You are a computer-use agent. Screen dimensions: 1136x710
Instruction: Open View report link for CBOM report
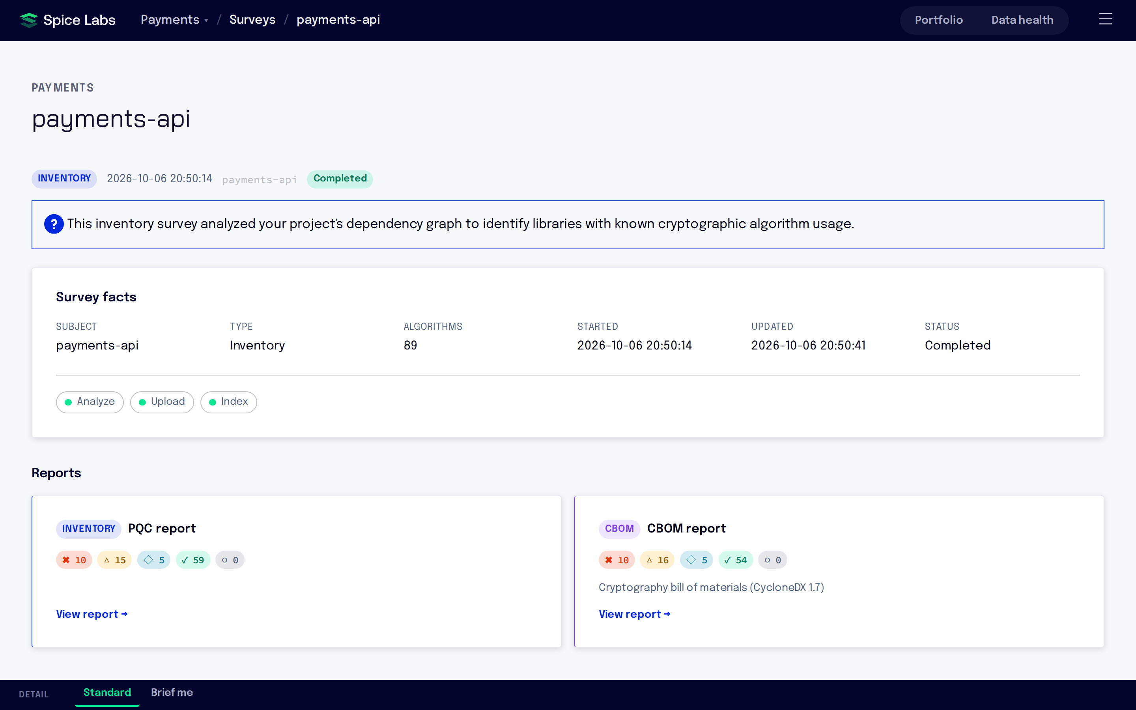(635, 614)
